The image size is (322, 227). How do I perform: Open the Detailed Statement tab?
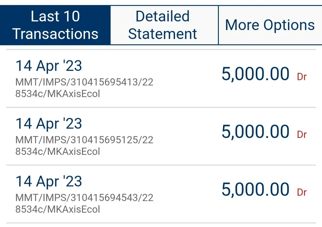162,25
